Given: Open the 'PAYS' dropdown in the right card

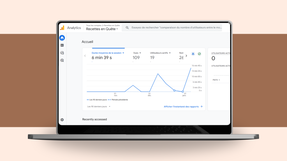Looking at the screenshot, I should tap(216, 80).
